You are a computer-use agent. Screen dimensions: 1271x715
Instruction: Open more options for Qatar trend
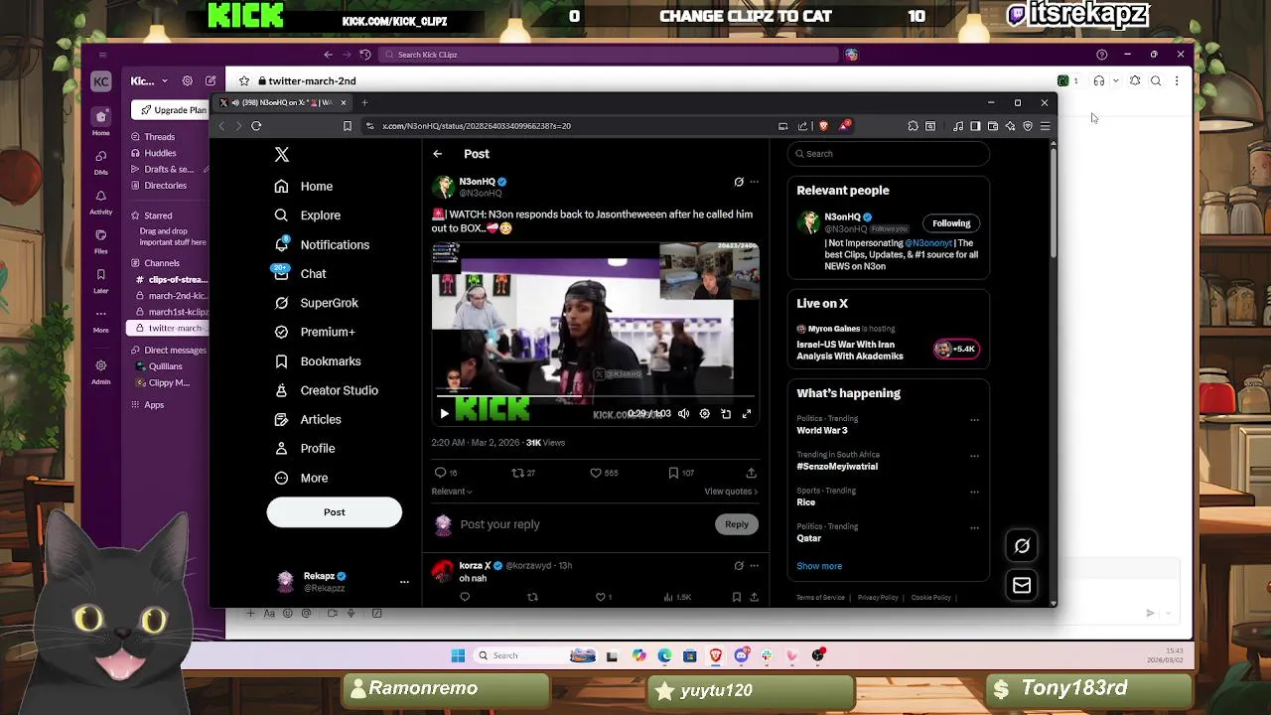click(x=974, y=527)
